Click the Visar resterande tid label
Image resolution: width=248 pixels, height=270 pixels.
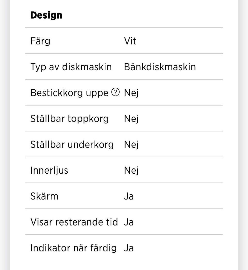[74, 222]
